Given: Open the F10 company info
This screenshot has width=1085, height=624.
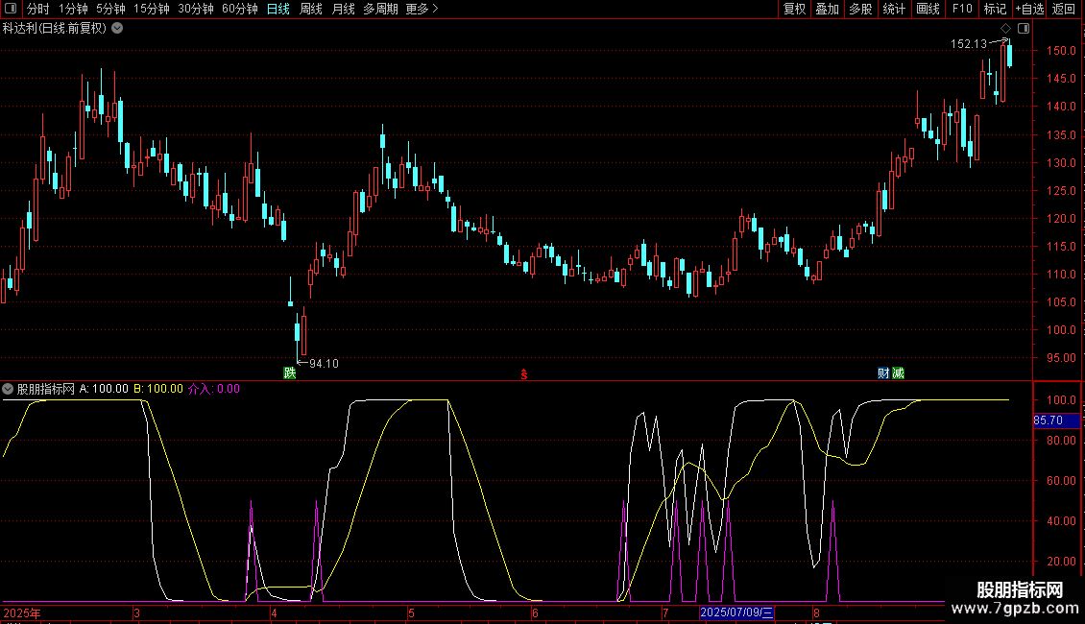Looking at the screenshot, I should [961, 9].
